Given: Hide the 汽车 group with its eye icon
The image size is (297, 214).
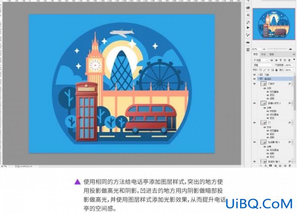Looking at the screenshot, I should (x=254, y=75).
